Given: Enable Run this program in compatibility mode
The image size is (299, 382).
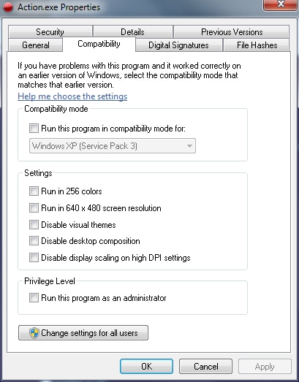Looking at the screenshot, I should (34, 128).
